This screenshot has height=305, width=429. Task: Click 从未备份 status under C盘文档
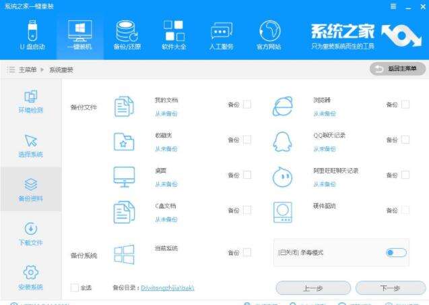click(x=166, y=219)
